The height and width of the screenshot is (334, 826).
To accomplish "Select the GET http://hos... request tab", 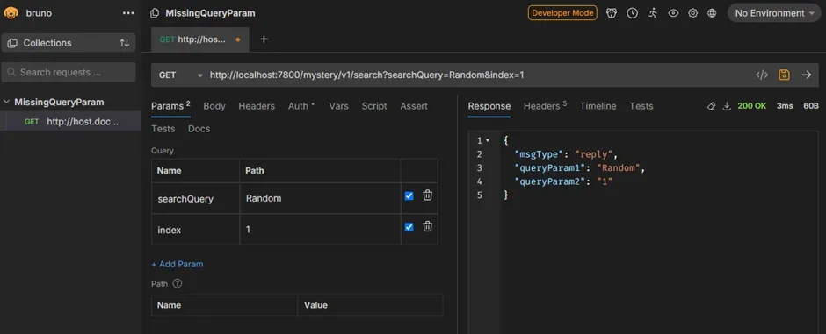I will pos(199,39).
